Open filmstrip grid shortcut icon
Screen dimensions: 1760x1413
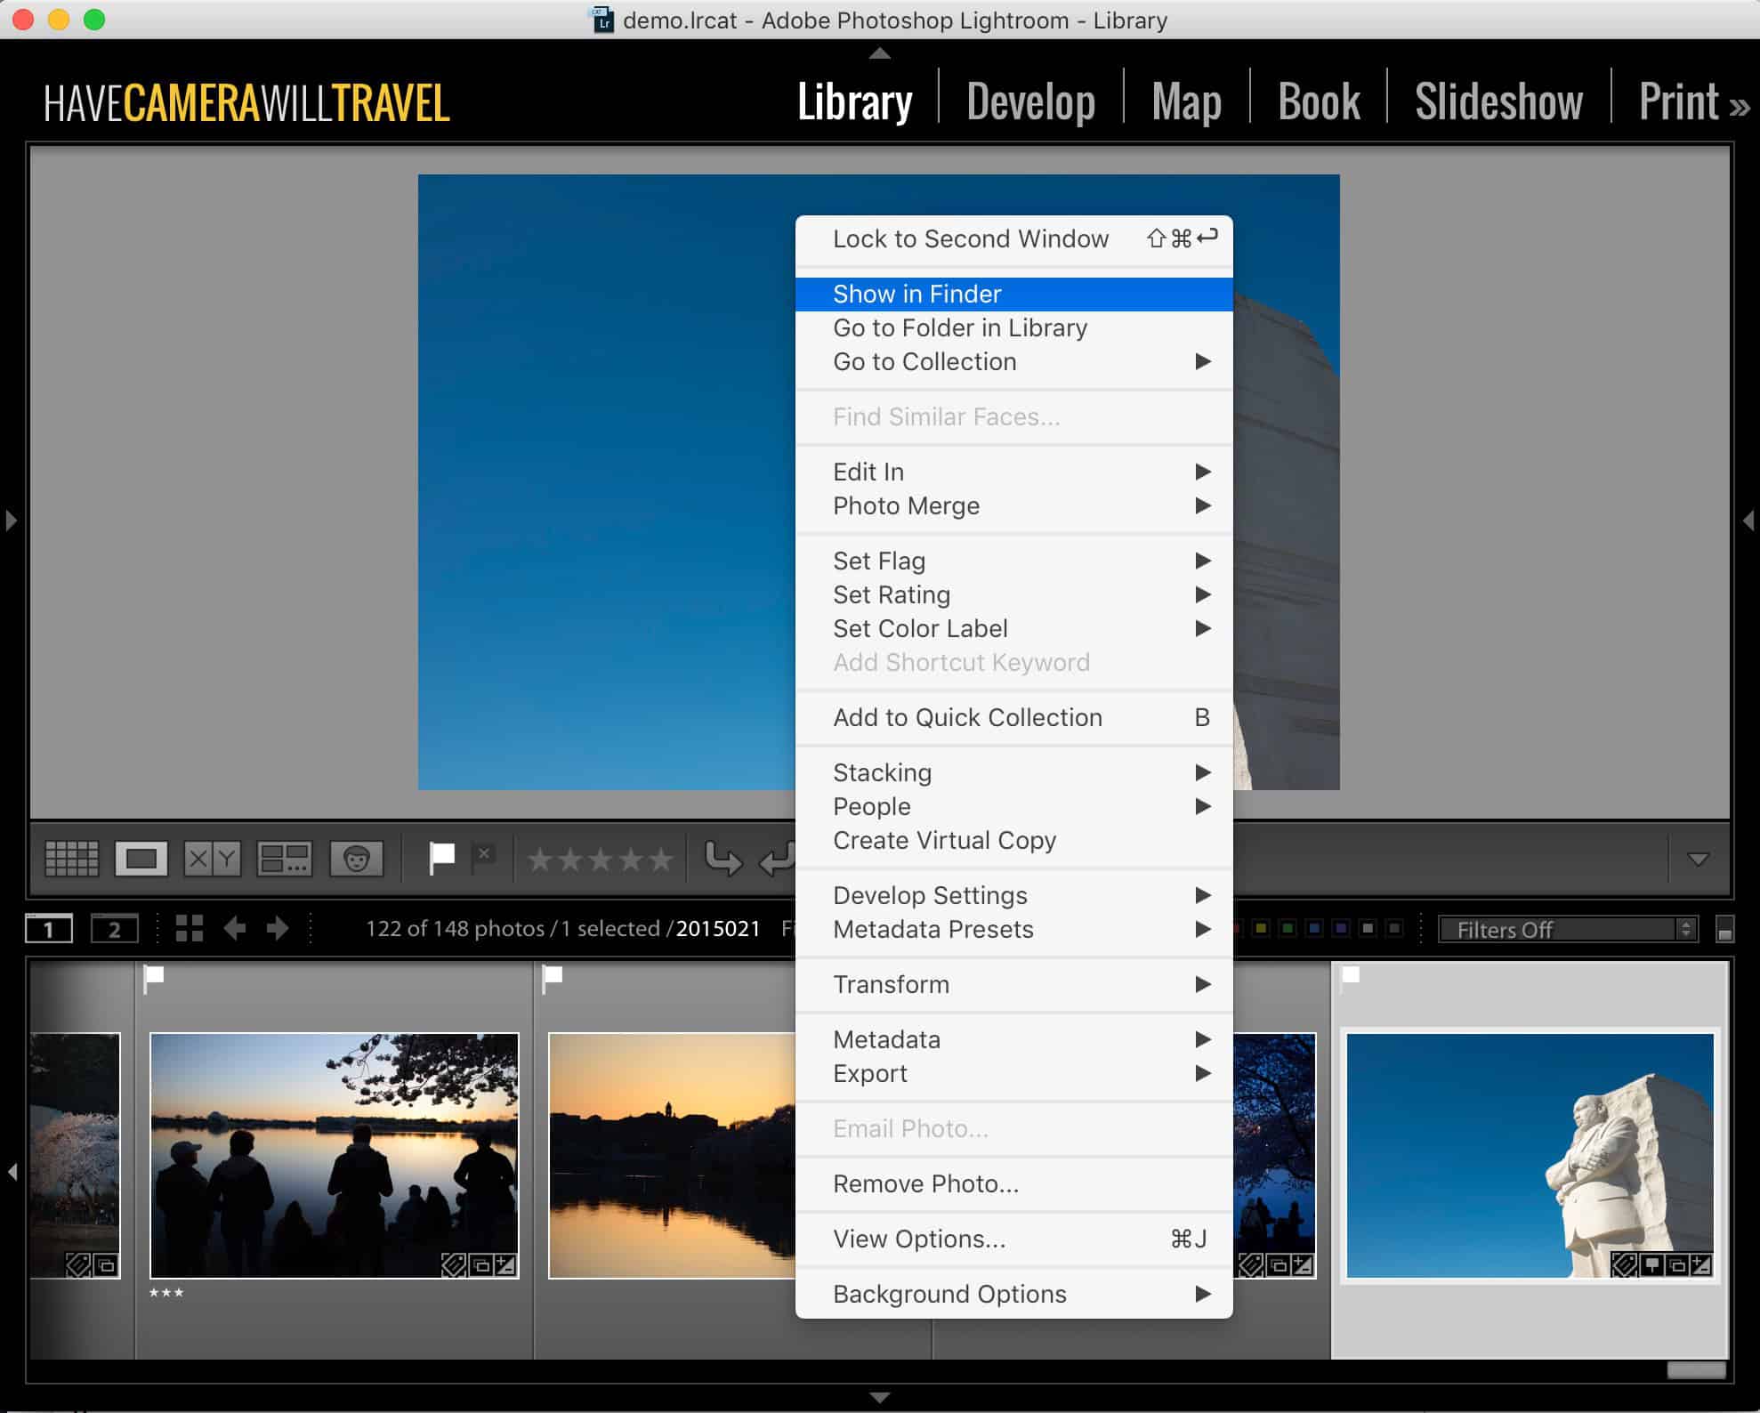190,929
